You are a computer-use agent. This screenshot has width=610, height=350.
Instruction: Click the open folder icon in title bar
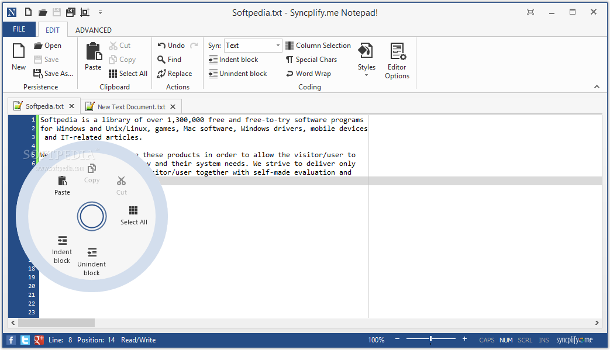click(43, 12)
